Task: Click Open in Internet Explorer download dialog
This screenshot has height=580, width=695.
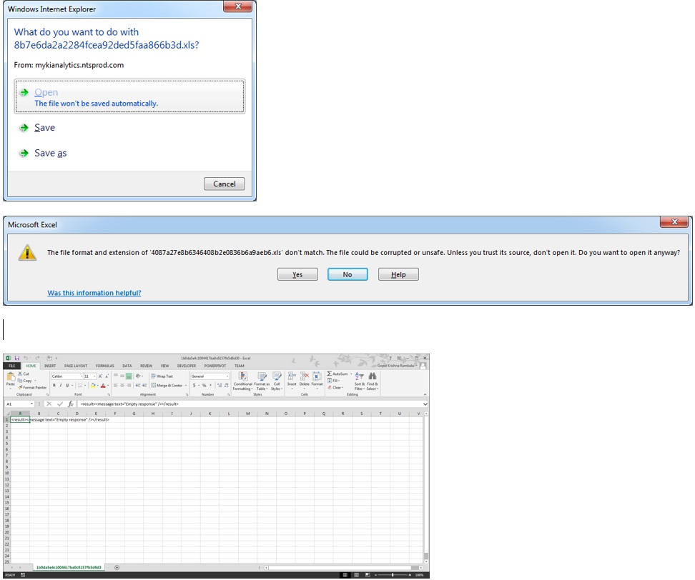Action: point(129,97)
